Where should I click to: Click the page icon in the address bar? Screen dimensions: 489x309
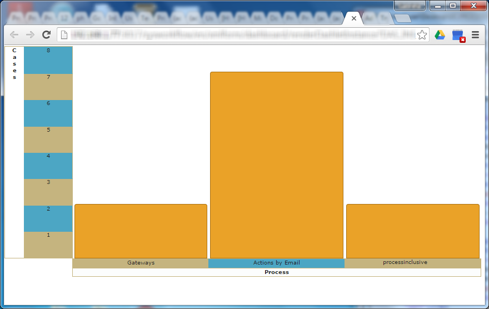64,35
